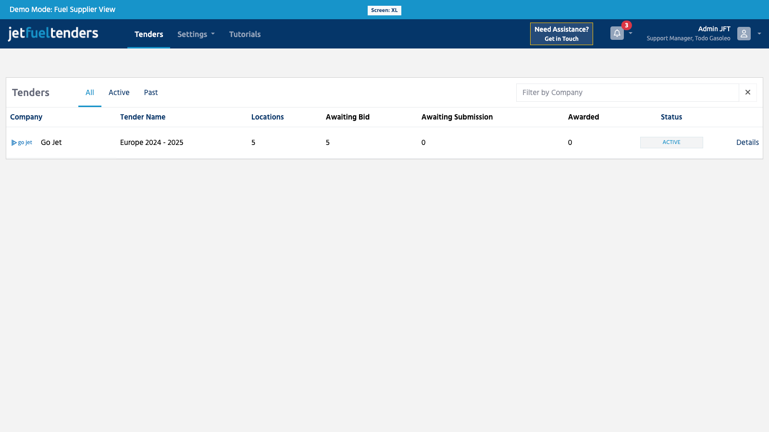The width and height of the screenshot is (769, 432).
Task: Clear the company filter with X
Action: [747, 93]
